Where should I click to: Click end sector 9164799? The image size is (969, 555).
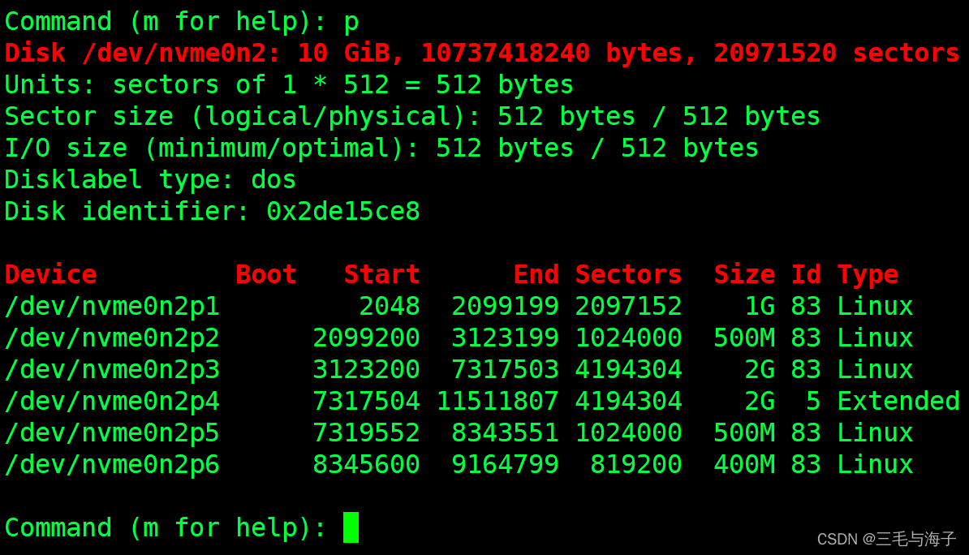point(506,463)
